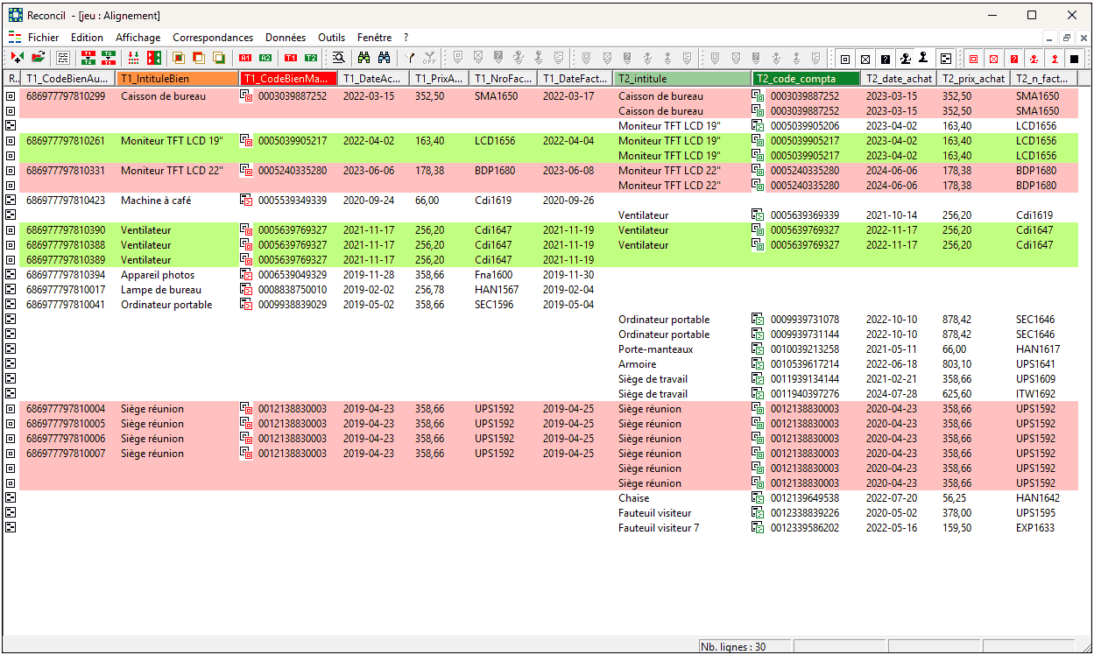Open the Affichage menu
Viewport: 1094px width, 655px height.
(138, 38)
